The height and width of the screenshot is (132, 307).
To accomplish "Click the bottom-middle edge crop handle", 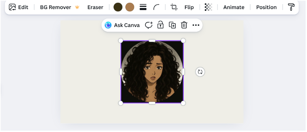I will point(152,103).
